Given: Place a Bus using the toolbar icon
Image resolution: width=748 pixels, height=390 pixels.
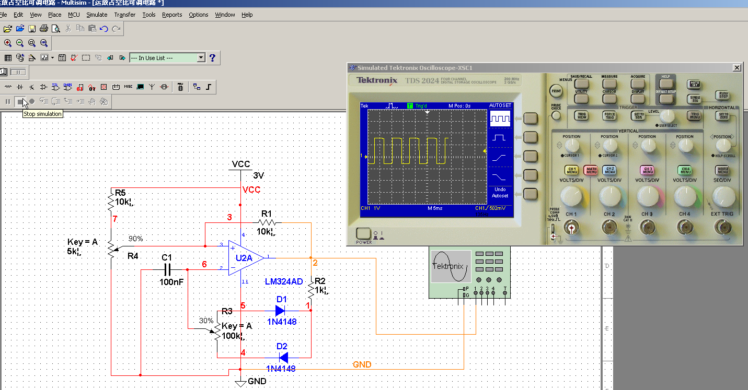Looking at the screenshot, I should pyautogui.click(x=209, y=87).
